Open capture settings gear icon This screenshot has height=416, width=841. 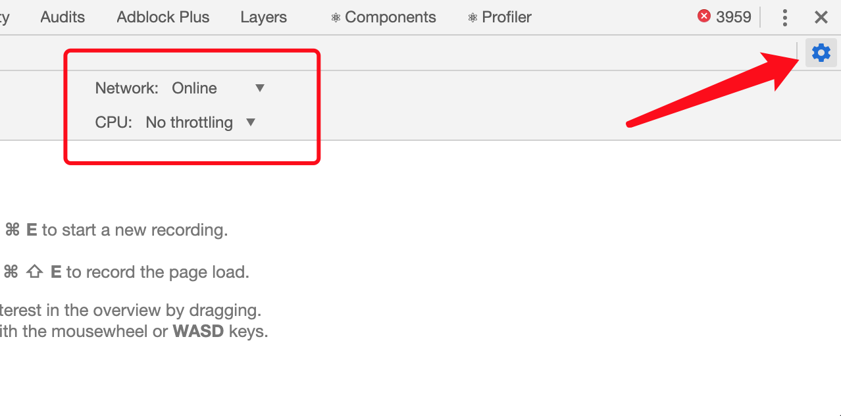pos(821,53)
